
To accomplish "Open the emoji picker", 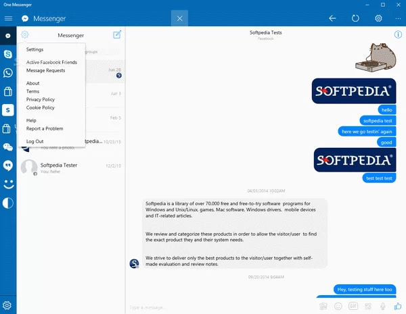I will click(338, 307).
